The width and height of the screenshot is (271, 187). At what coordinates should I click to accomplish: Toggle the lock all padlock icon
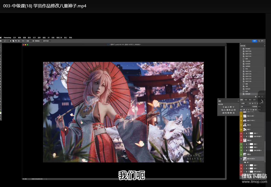[253, 110]
